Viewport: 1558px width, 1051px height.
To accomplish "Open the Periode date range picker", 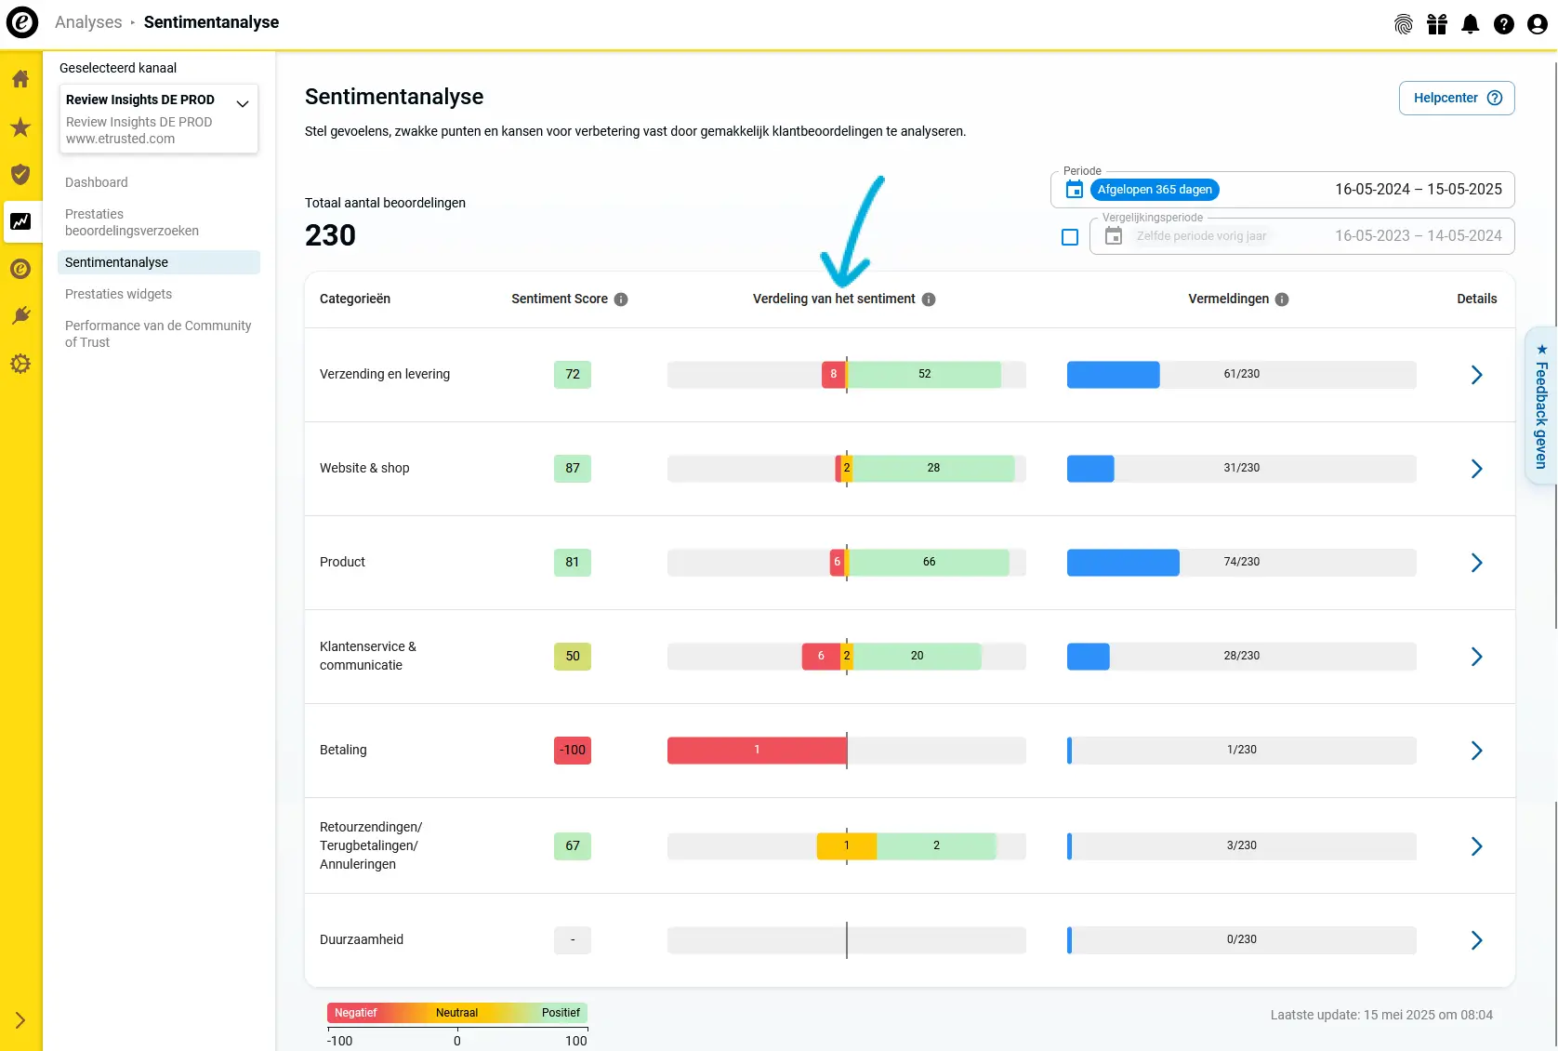I will (x=1283, y=190).
